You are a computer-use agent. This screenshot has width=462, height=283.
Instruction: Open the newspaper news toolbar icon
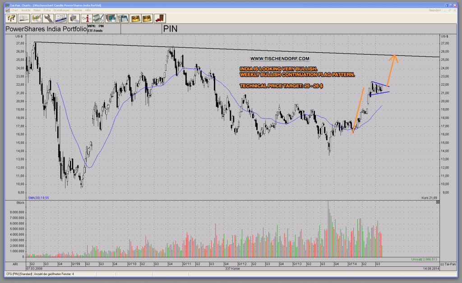point(60,18)
